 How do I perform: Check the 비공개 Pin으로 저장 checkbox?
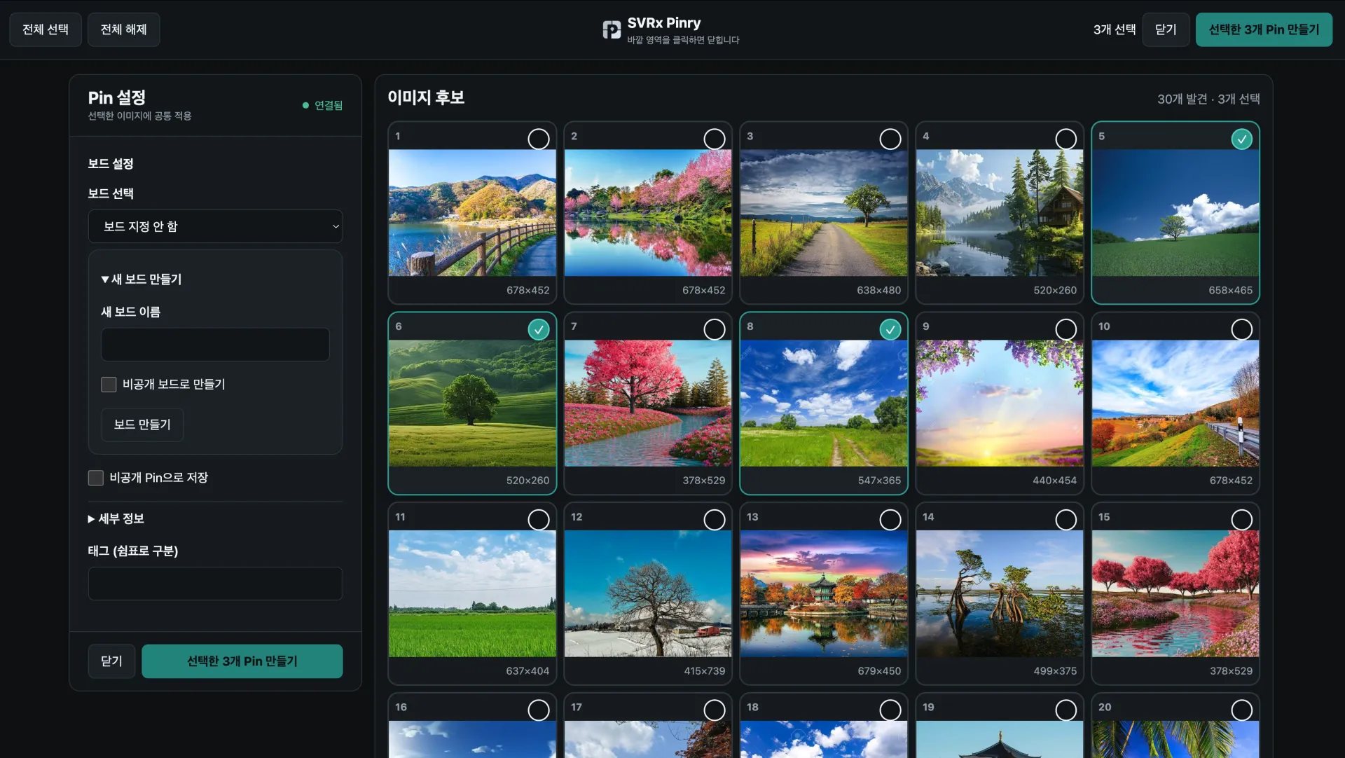coord(96,478)
